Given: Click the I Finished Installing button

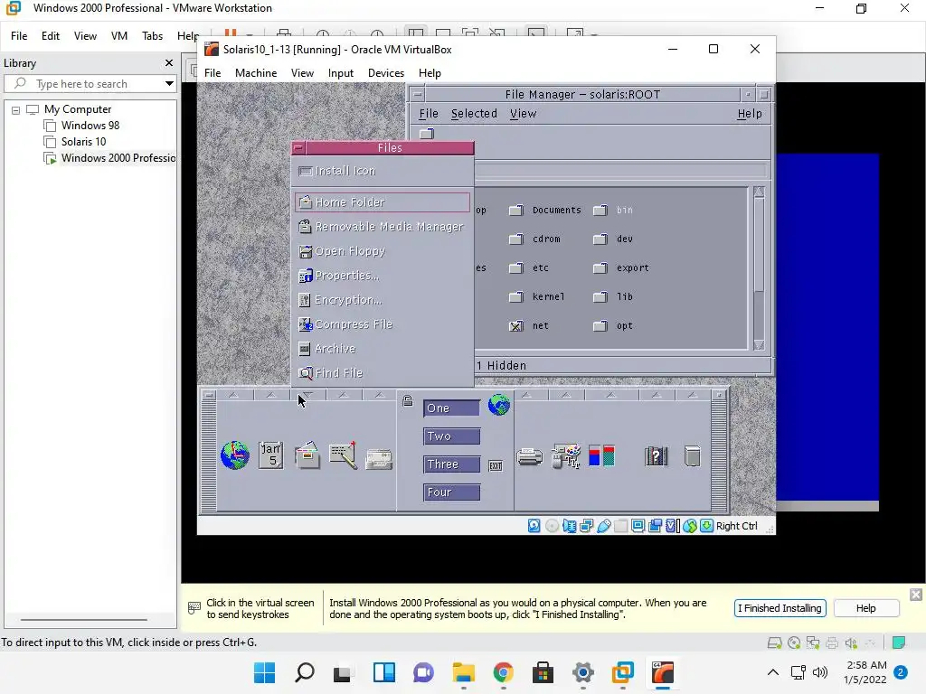Looking at the screenshot, I should click(780, 608).
